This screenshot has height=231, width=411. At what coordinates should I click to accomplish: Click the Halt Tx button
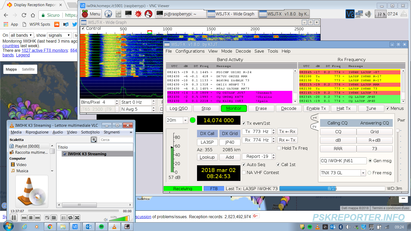(x=343, y=108)
